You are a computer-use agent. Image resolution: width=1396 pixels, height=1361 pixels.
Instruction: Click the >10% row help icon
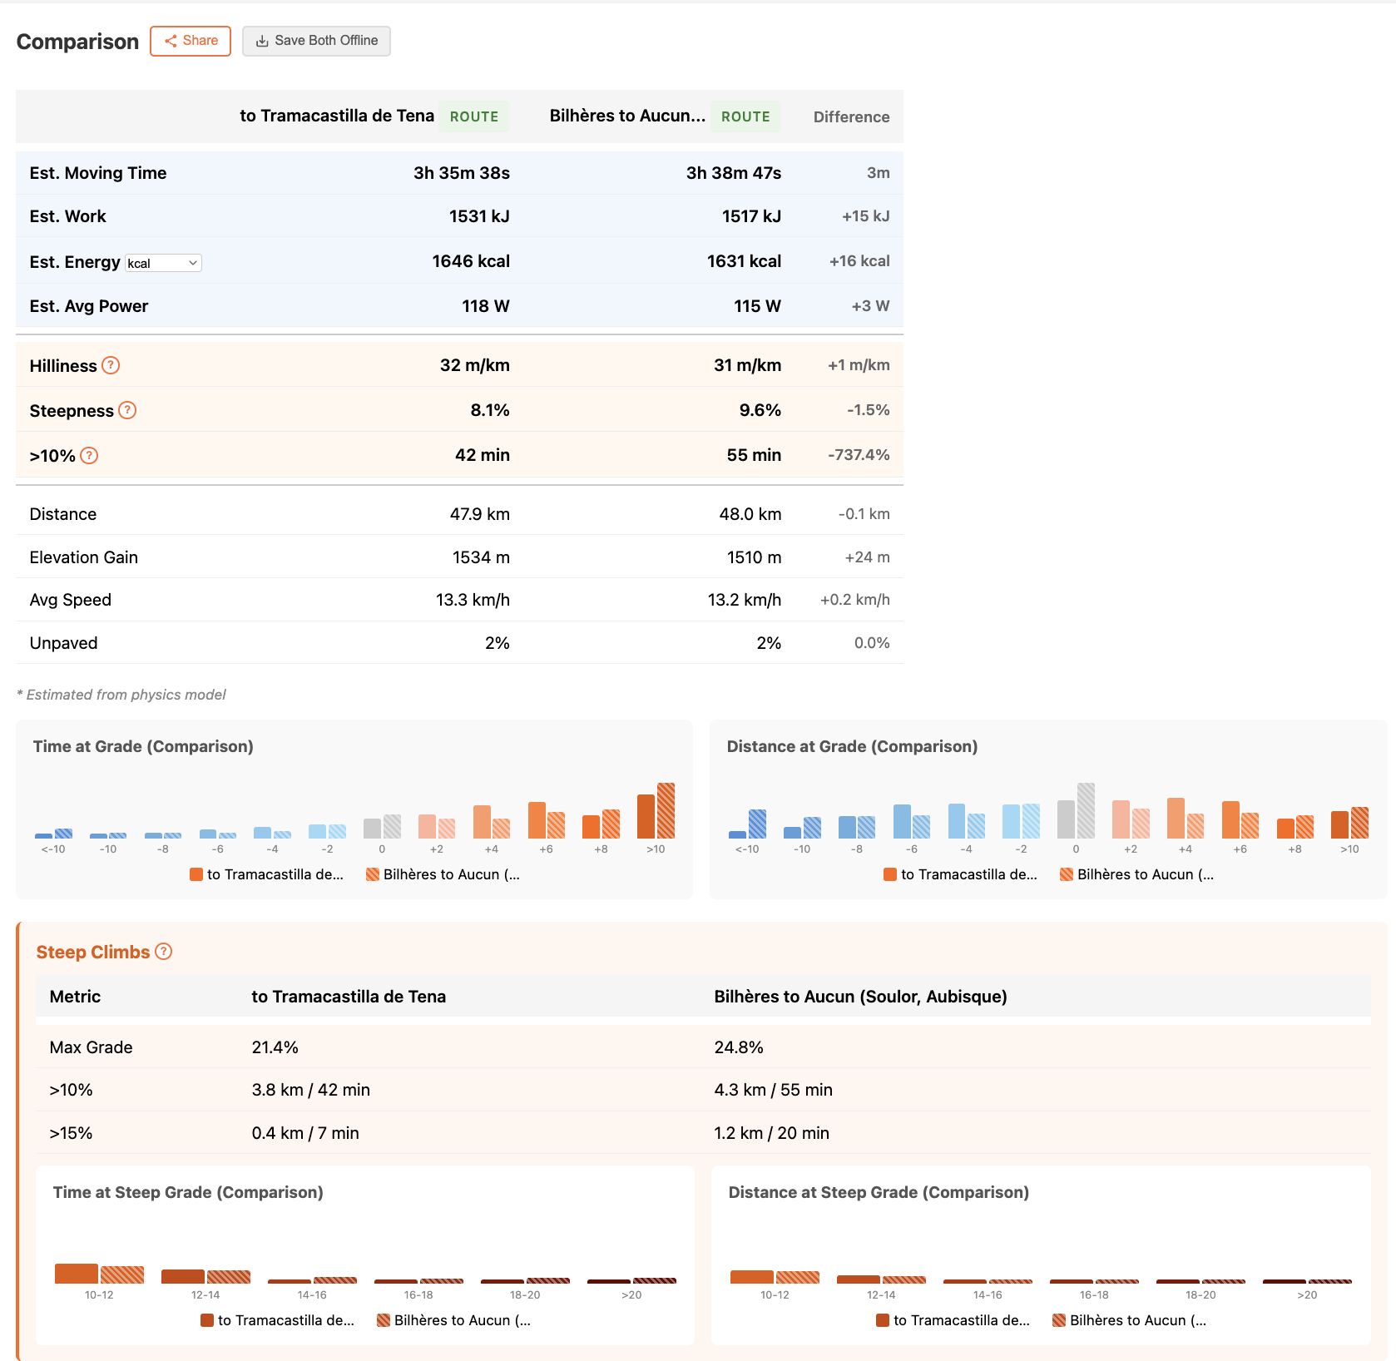tap(89, 455)
